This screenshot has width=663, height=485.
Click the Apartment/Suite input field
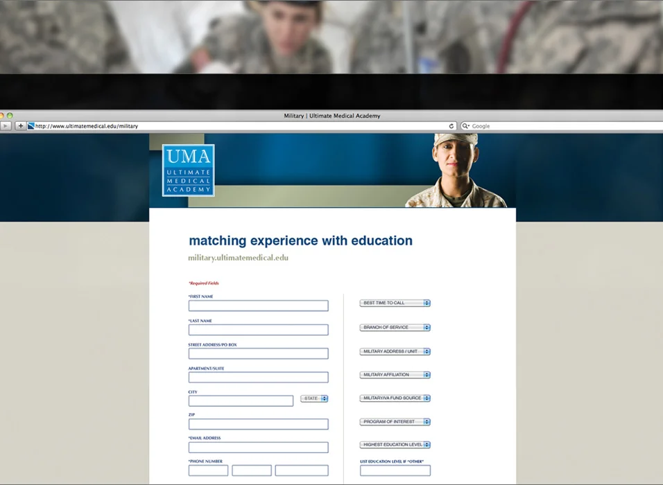[x=259, y=377]
